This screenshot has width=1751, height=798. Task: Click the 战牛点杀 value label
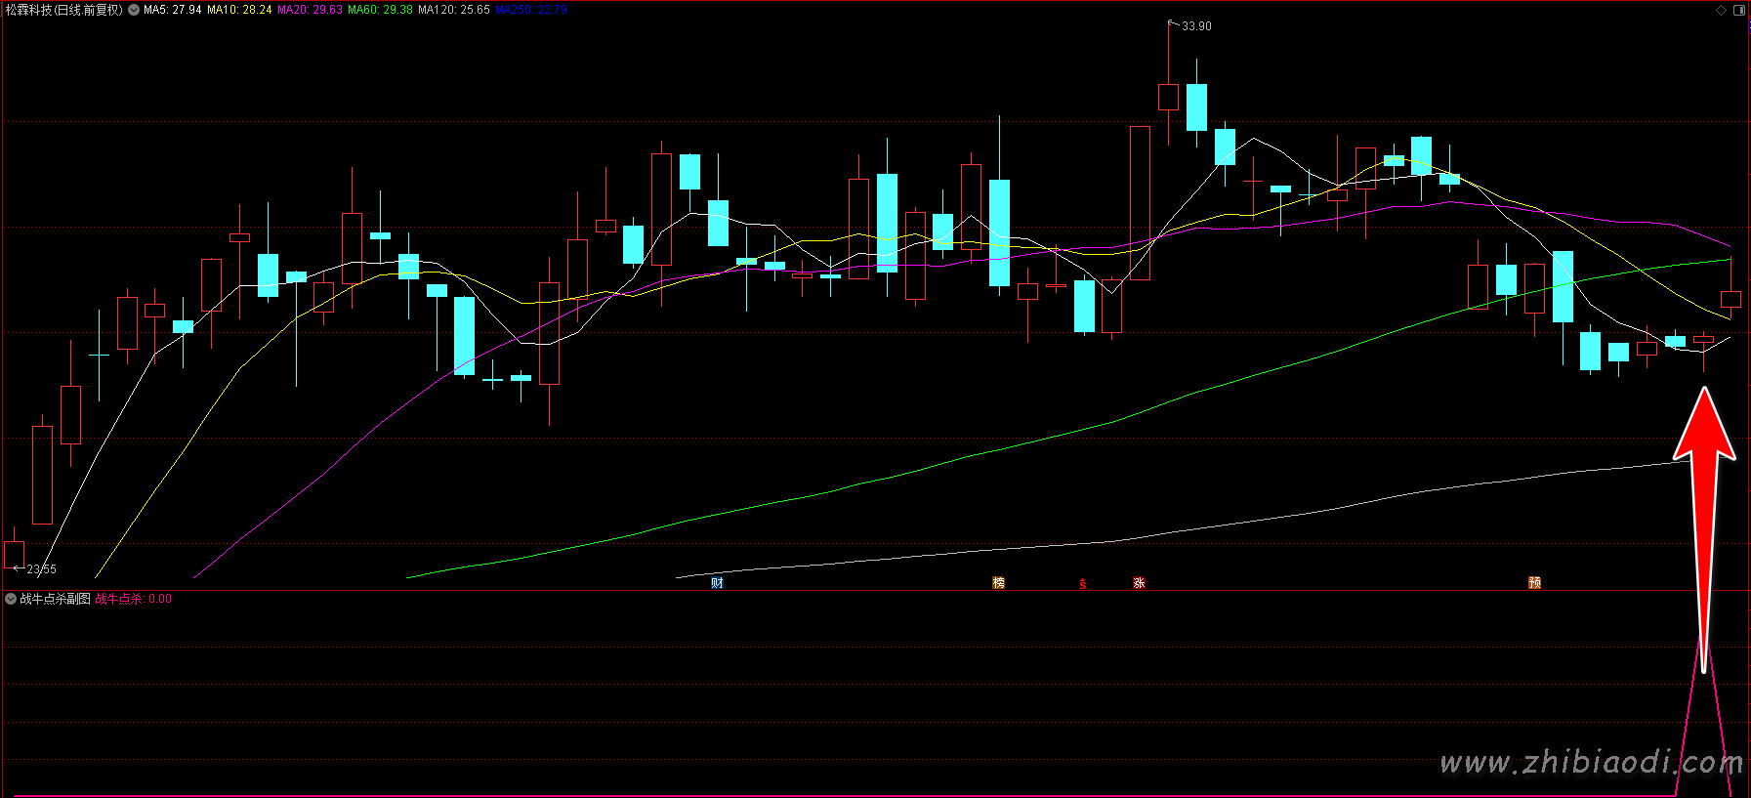pos(133,599)
